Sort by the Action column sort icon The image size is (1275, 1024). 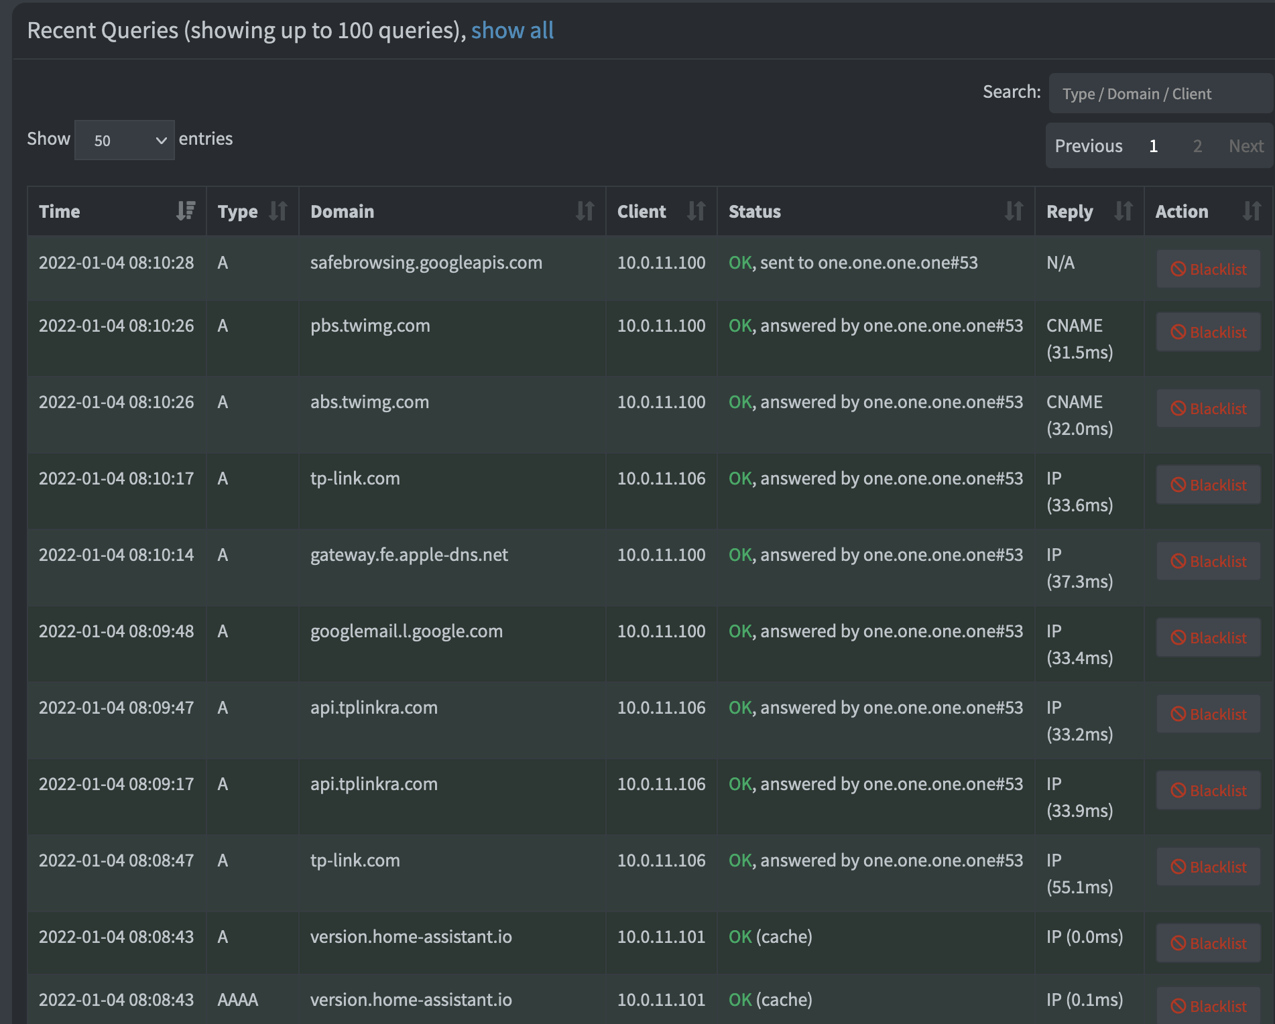pyautogui.click(x=1252, y=211)
